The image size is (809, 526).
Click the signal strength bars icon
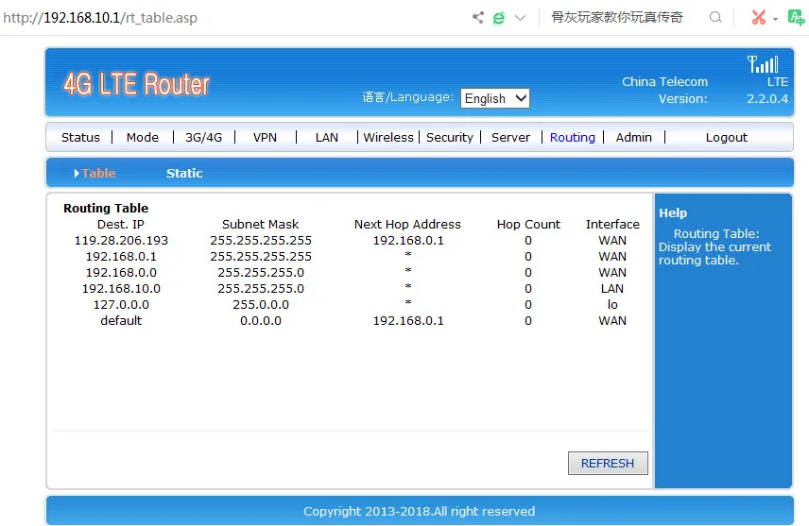point(763,64)
